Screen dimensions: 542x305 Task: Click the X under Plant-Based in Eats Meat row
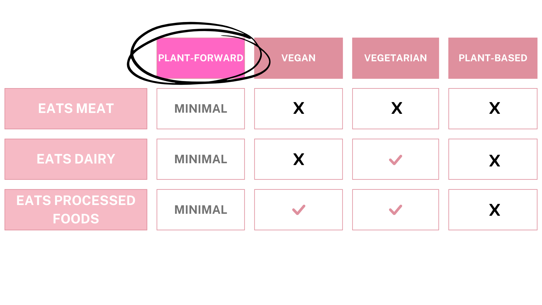click(x=495, y=108)
